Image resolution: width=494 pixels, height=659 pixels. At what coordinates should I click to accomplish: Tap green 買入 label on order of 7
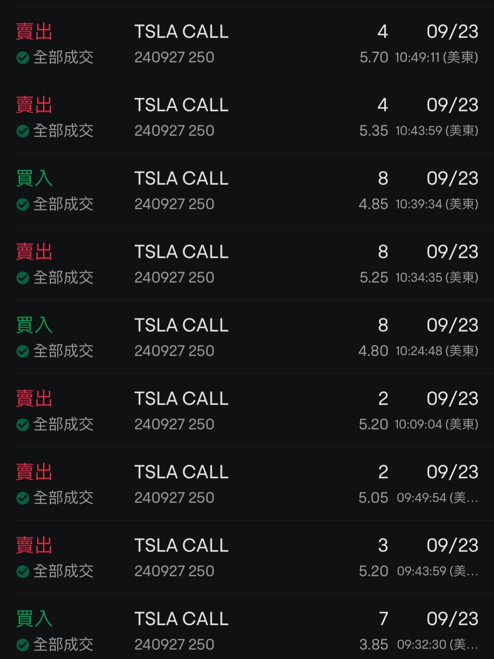click(34, 619)
